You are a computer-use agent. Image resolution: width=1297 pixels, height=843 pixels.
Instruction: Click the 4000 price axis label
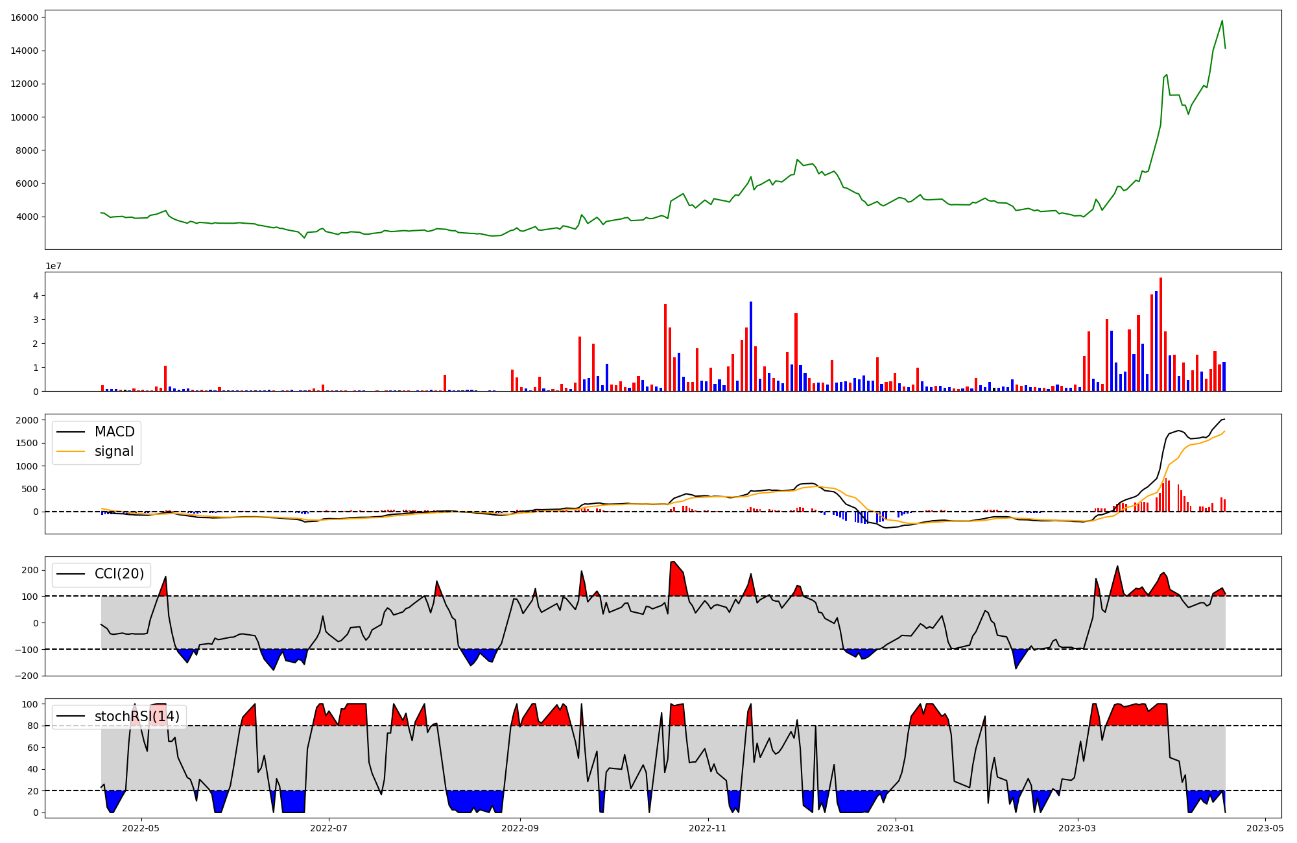point(27,217)
